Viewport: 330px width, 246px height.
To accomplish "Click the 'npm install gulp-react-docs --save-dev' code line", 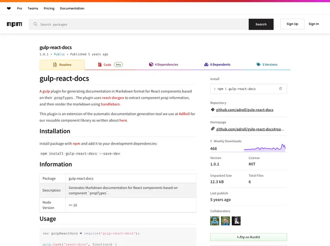I will (80, 153).
